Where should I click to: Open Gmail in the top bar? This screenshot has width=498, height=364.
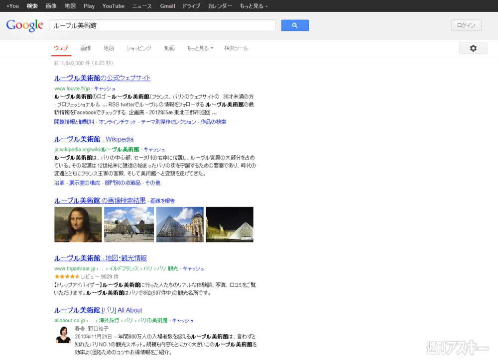coord(167,6)
